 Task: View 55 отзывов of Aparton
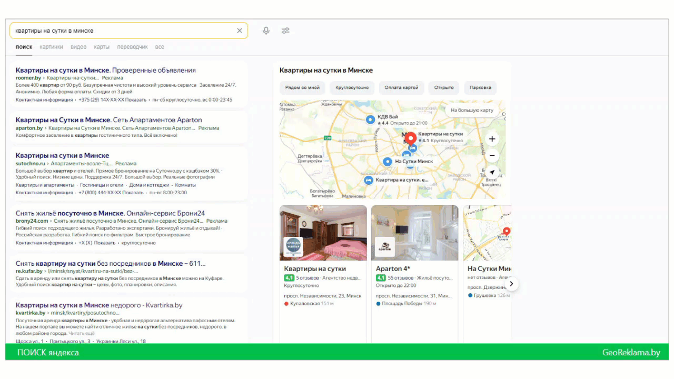tap(400, 277)
